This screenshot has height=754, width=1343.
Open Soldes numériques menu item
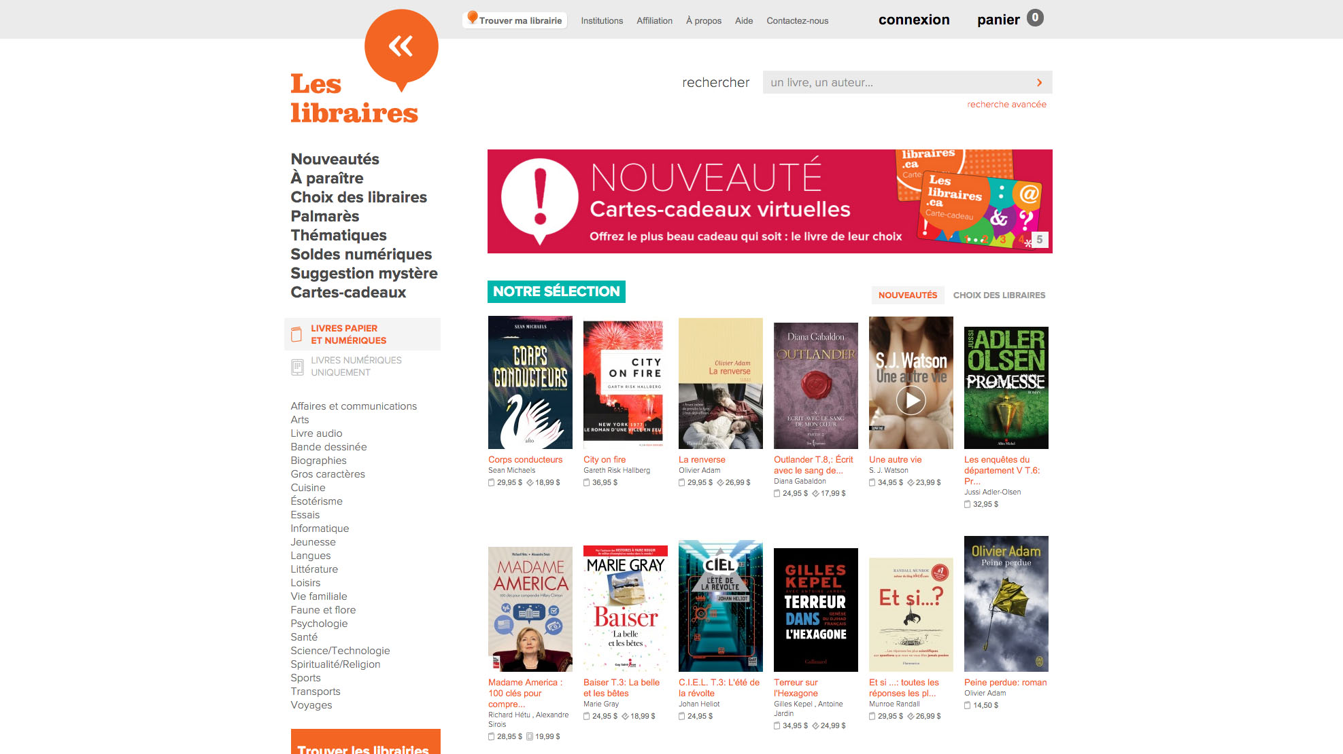[361, 254]
